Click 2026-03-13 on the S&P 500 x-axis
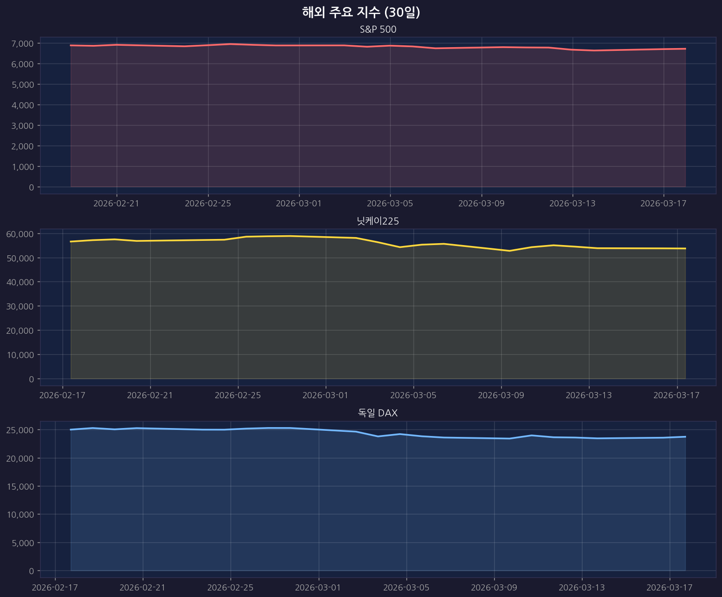Screen dimensions: 722x597 click(572, 204)
